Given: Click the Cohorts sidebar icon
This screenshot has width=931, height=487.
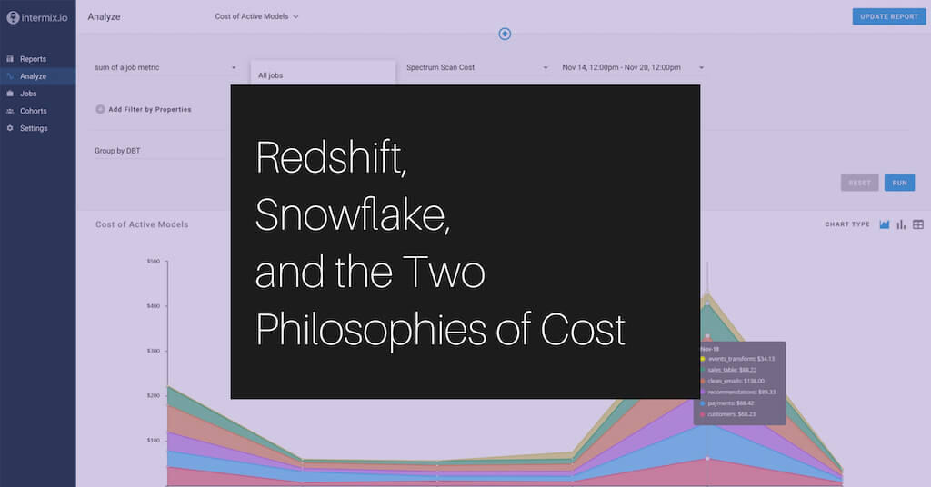Looking at the screenshot, I should click(10, 111).
